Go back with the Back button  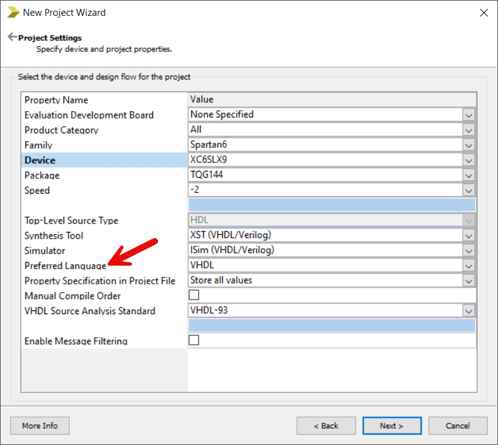point(326,425)
